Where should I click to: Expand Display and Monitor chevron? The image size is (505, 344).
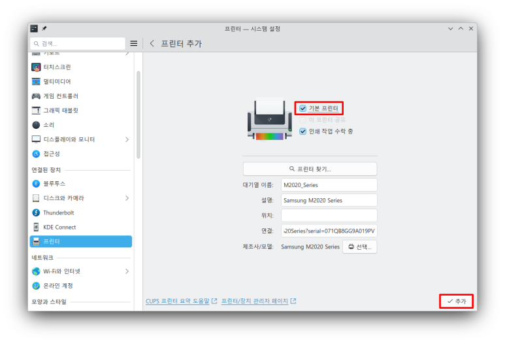(x=127, y=139)
